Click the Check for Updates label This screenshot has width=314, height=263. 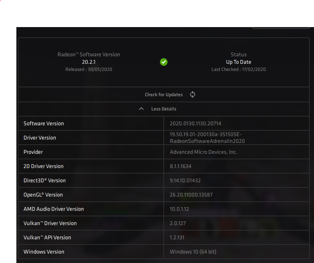pyautogui.click(x=164, y=95)
